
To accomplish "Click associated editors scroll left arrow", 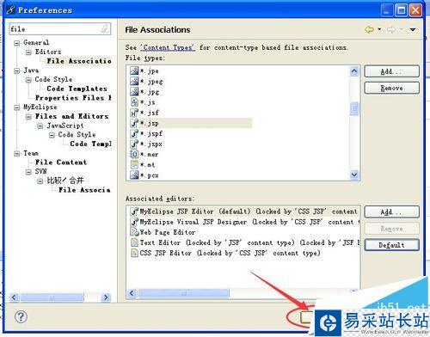I will coord(132,293).
